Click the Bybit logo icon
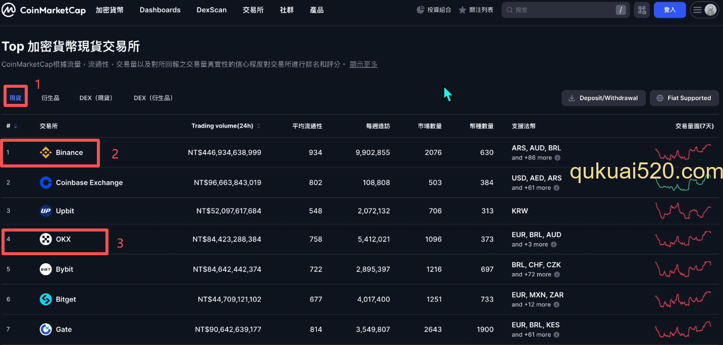 (46, 269)
